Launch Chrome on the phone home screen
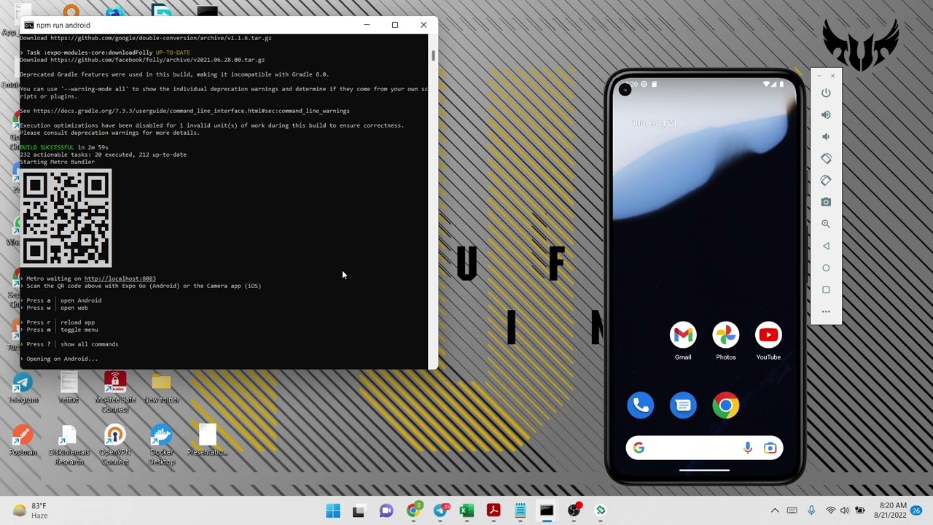Viewport: 933px width, 525px height. [725, 405]
